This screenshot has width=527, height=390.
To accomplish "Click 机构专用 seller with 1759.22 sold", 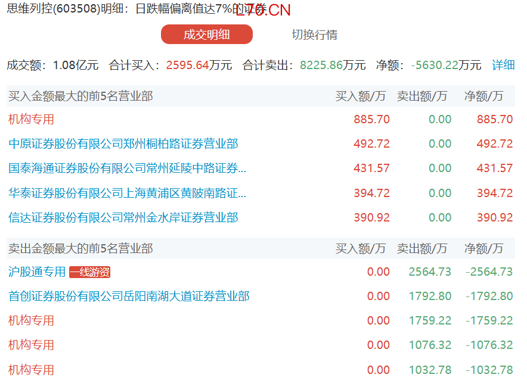I will [31, 320].
